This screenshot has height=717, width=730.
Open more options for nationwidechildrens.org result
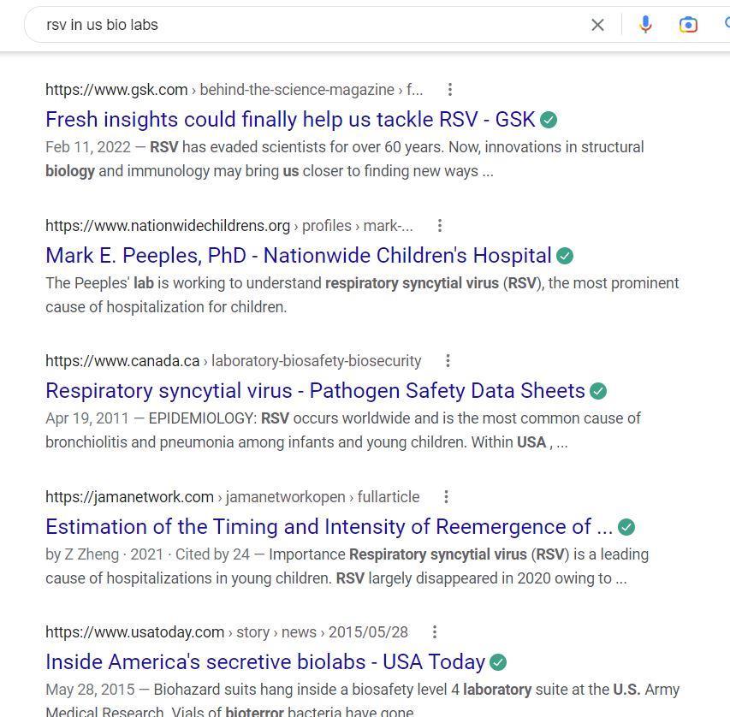440,226
